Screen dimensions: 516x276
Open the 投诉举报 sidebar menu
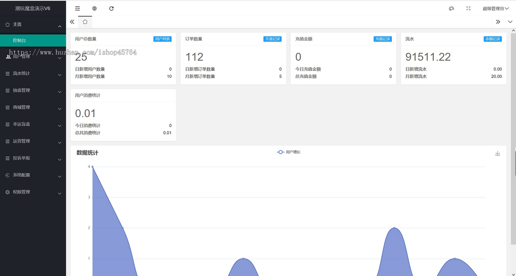click(33, 158)
